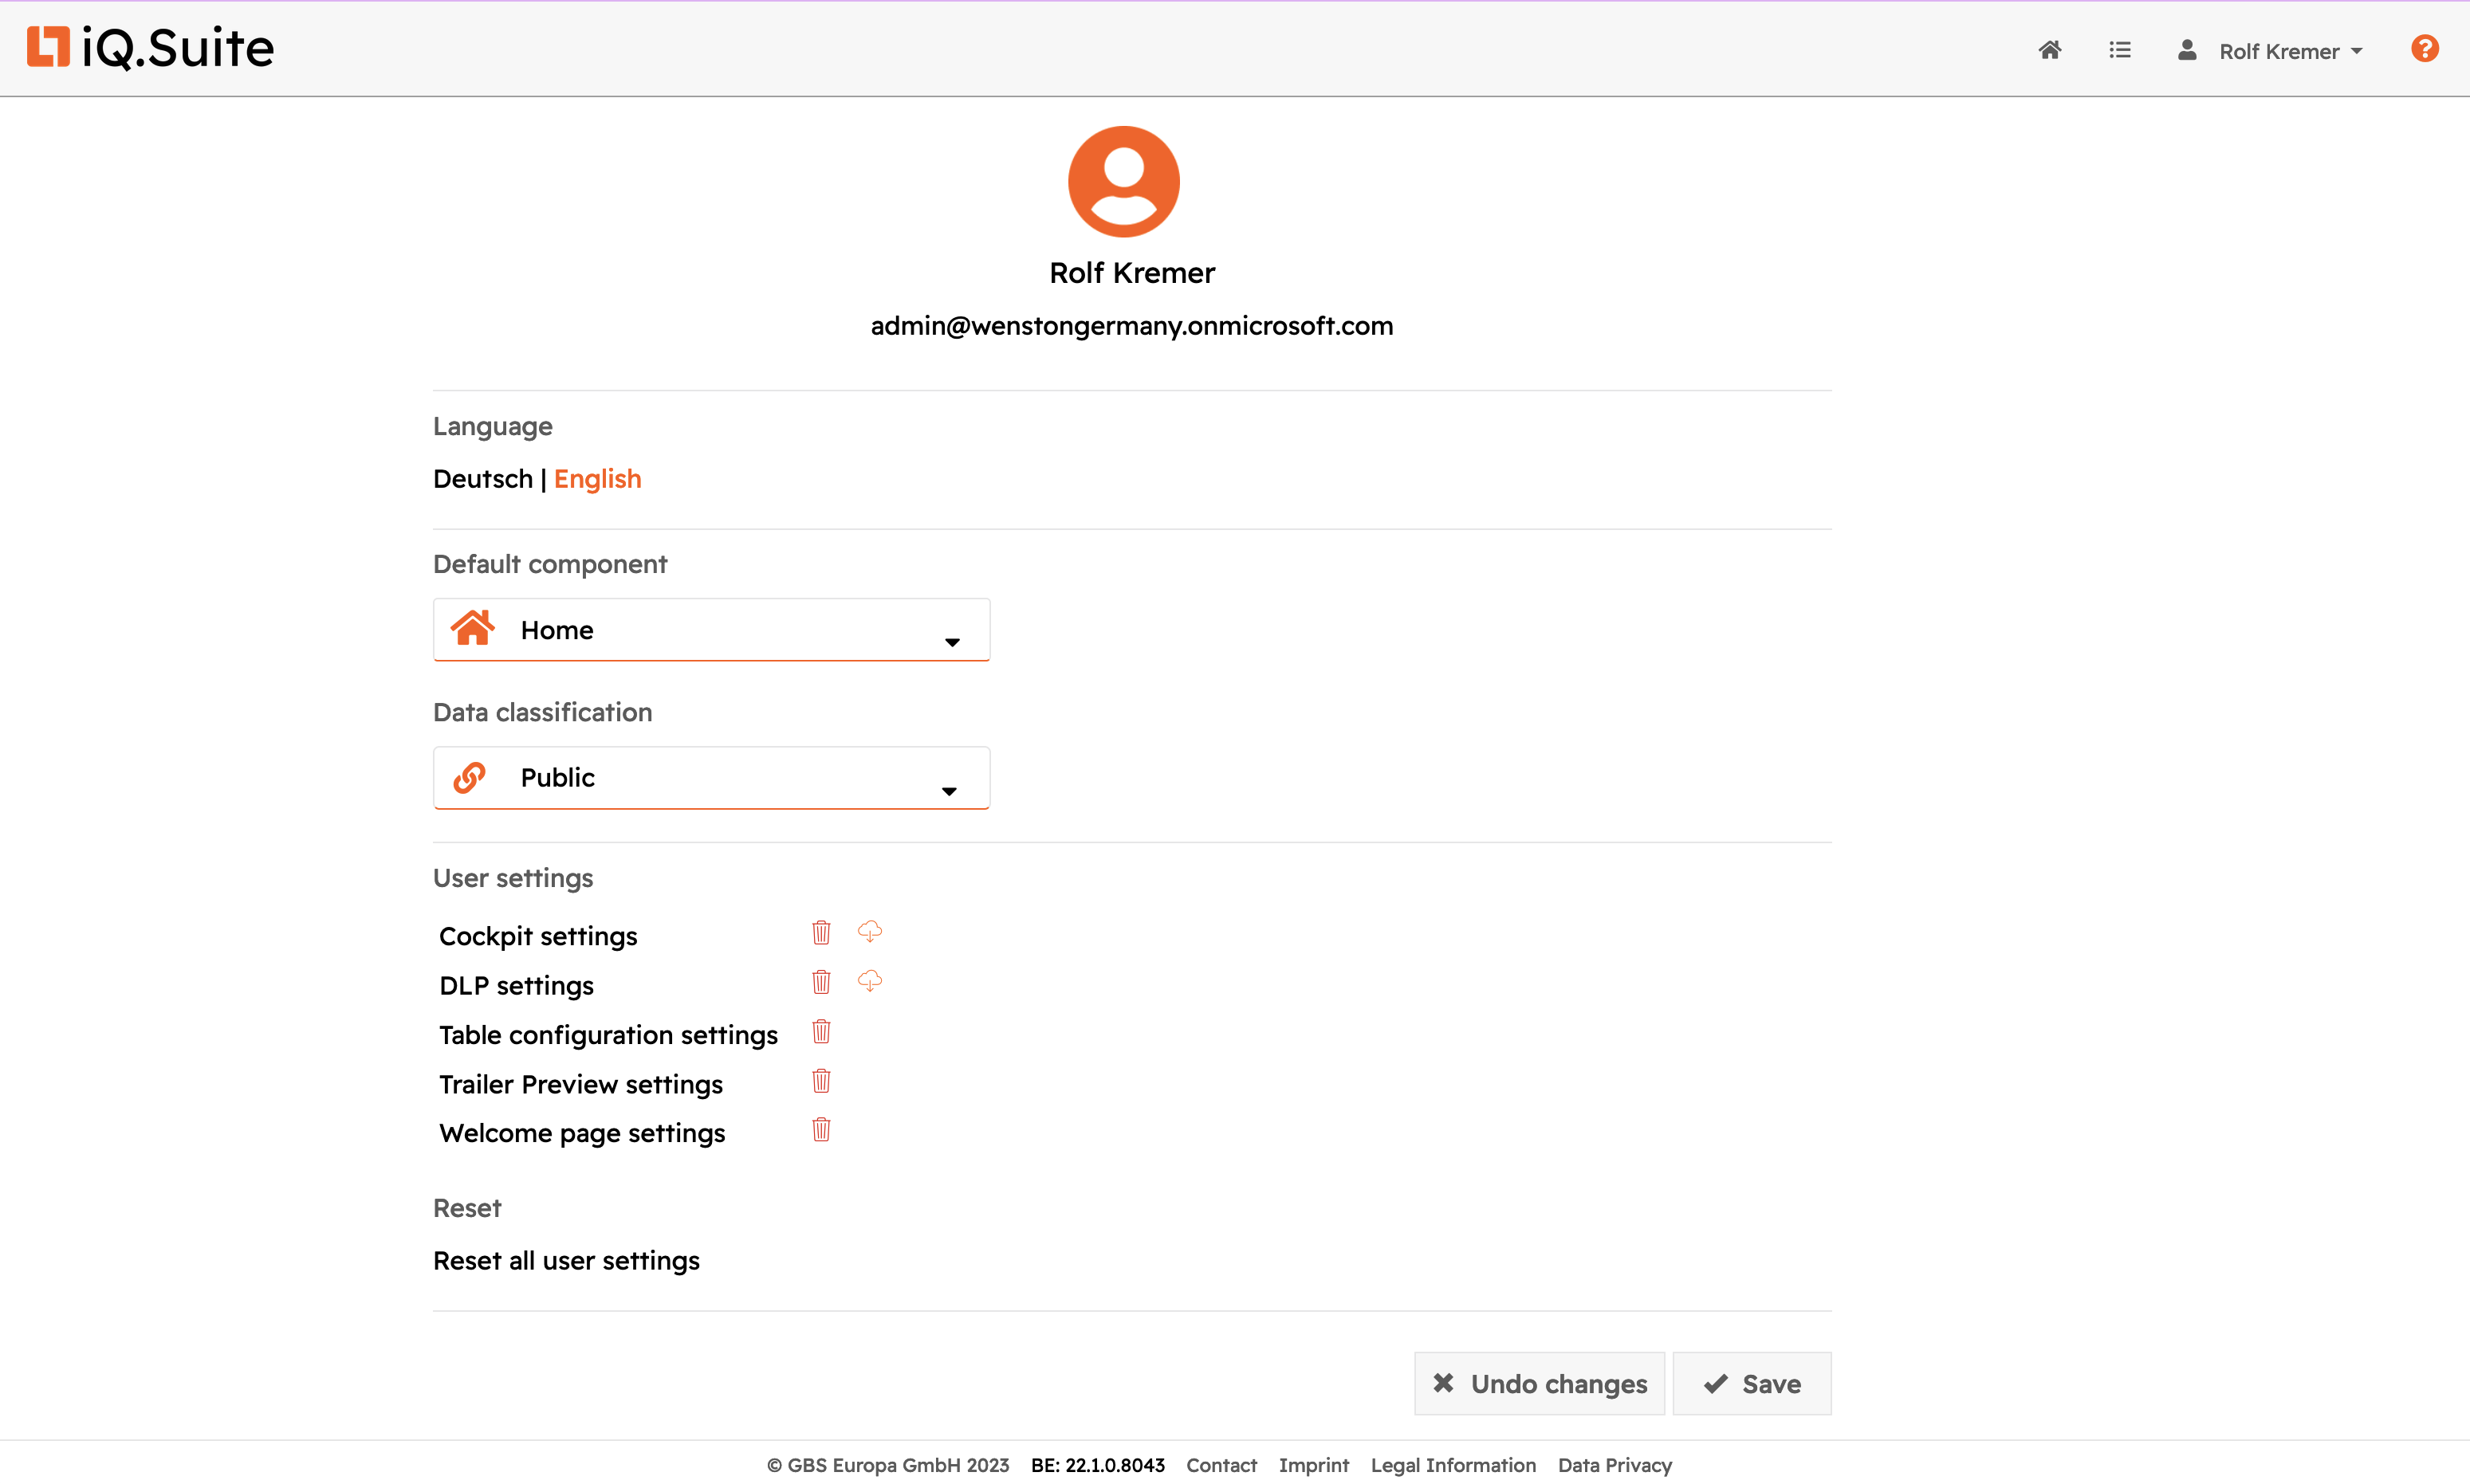Expand the Data classification Public dropdown

pyautogui.click(x=711, y=778)
